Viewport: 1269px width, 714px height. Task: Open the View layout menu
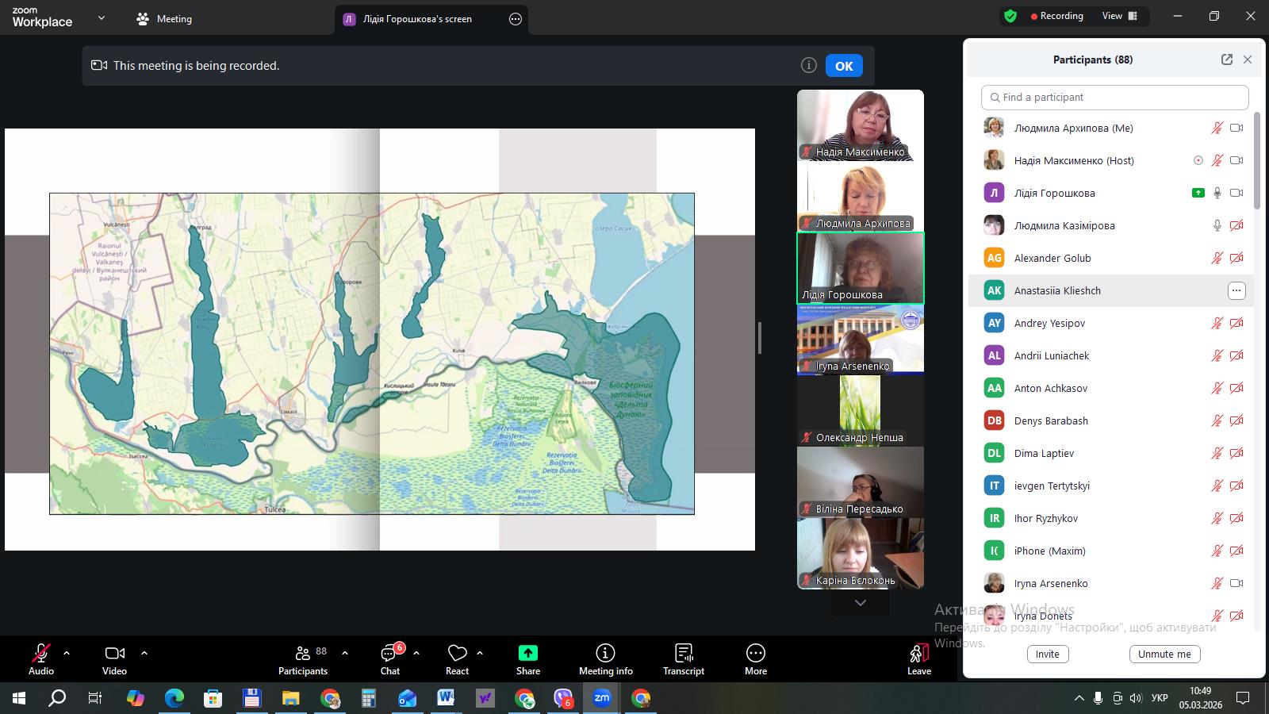click(1119, 16)
